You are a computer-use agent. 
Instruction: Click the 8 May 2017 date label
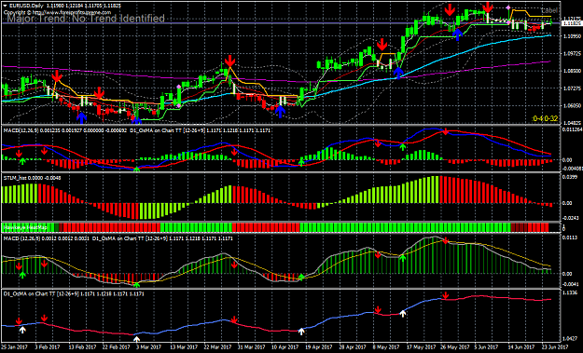click(x=387, y=347)
